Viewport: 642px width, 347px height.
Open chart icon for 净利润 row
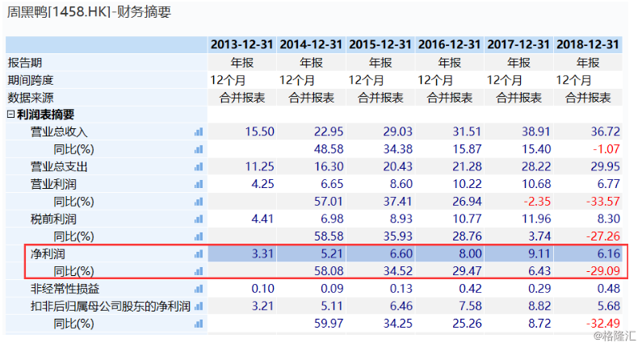(199, 254)
